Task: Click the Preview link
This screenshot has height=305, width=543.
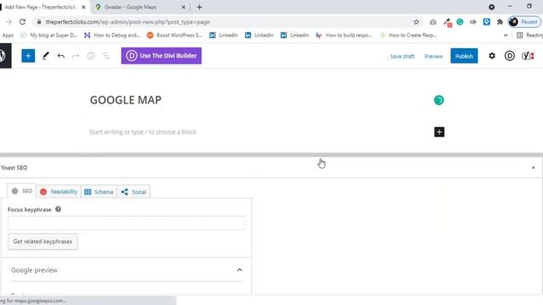Action: tap(434, 56)
